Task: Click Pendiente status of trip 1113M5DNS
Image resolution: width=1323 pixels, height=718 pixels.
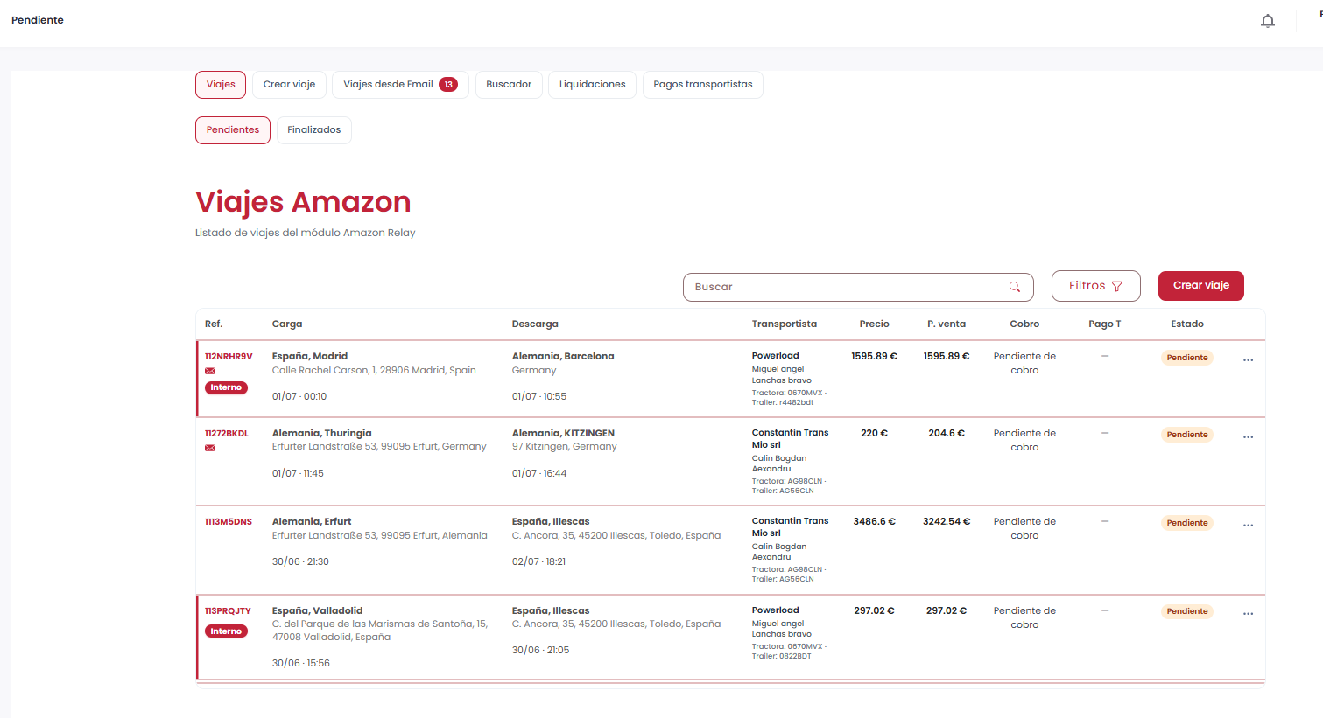Action: coord(1187,523)
